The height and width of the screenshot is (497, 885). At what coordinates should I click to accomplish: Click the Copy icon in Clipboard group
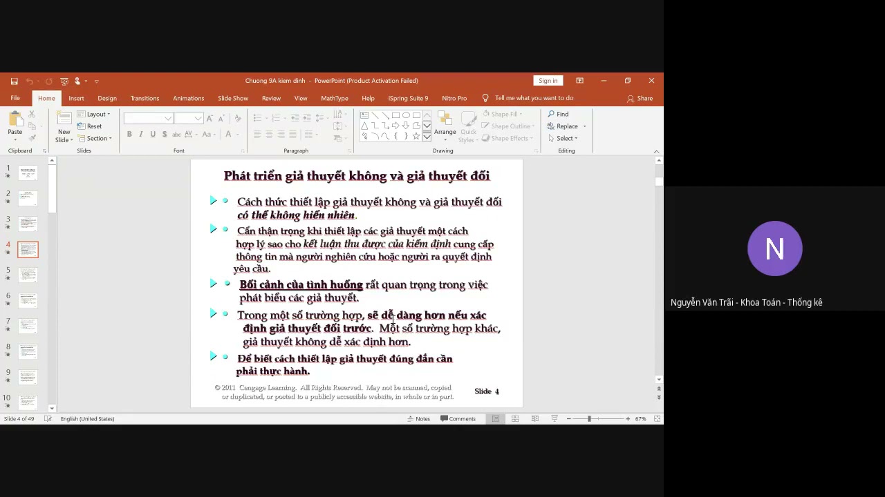pos(32,126)
